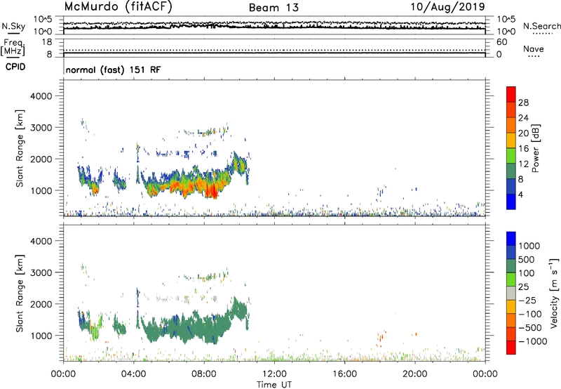Click the "N.Search" legend label
561x389 pixels.
(x=541, y=26)
